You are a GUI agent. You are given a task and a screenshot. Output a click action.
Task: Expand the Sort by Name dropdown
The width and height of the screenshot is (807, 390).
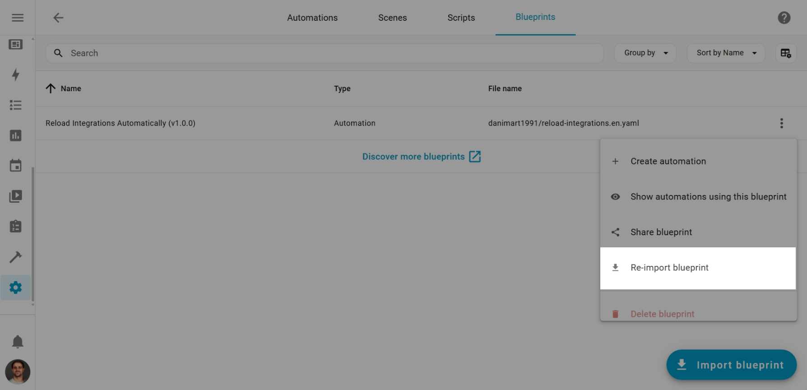click(x=725, y=53)
